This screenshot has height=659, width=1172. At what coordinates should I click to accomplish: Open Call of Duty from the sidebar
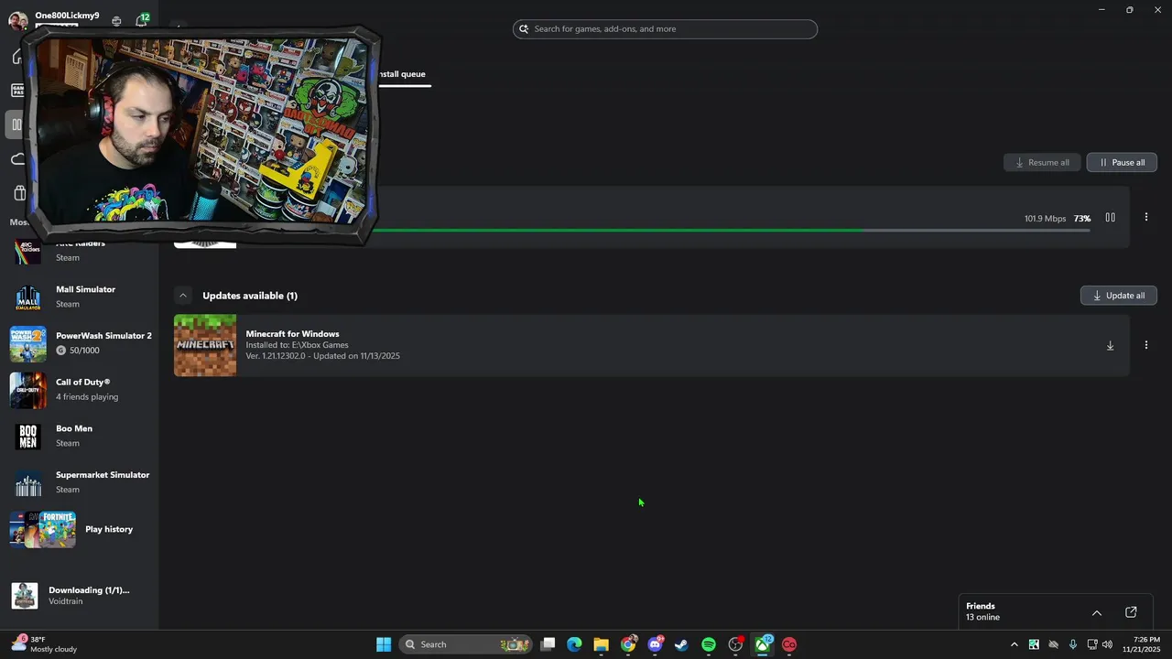[x=80, y=390]
